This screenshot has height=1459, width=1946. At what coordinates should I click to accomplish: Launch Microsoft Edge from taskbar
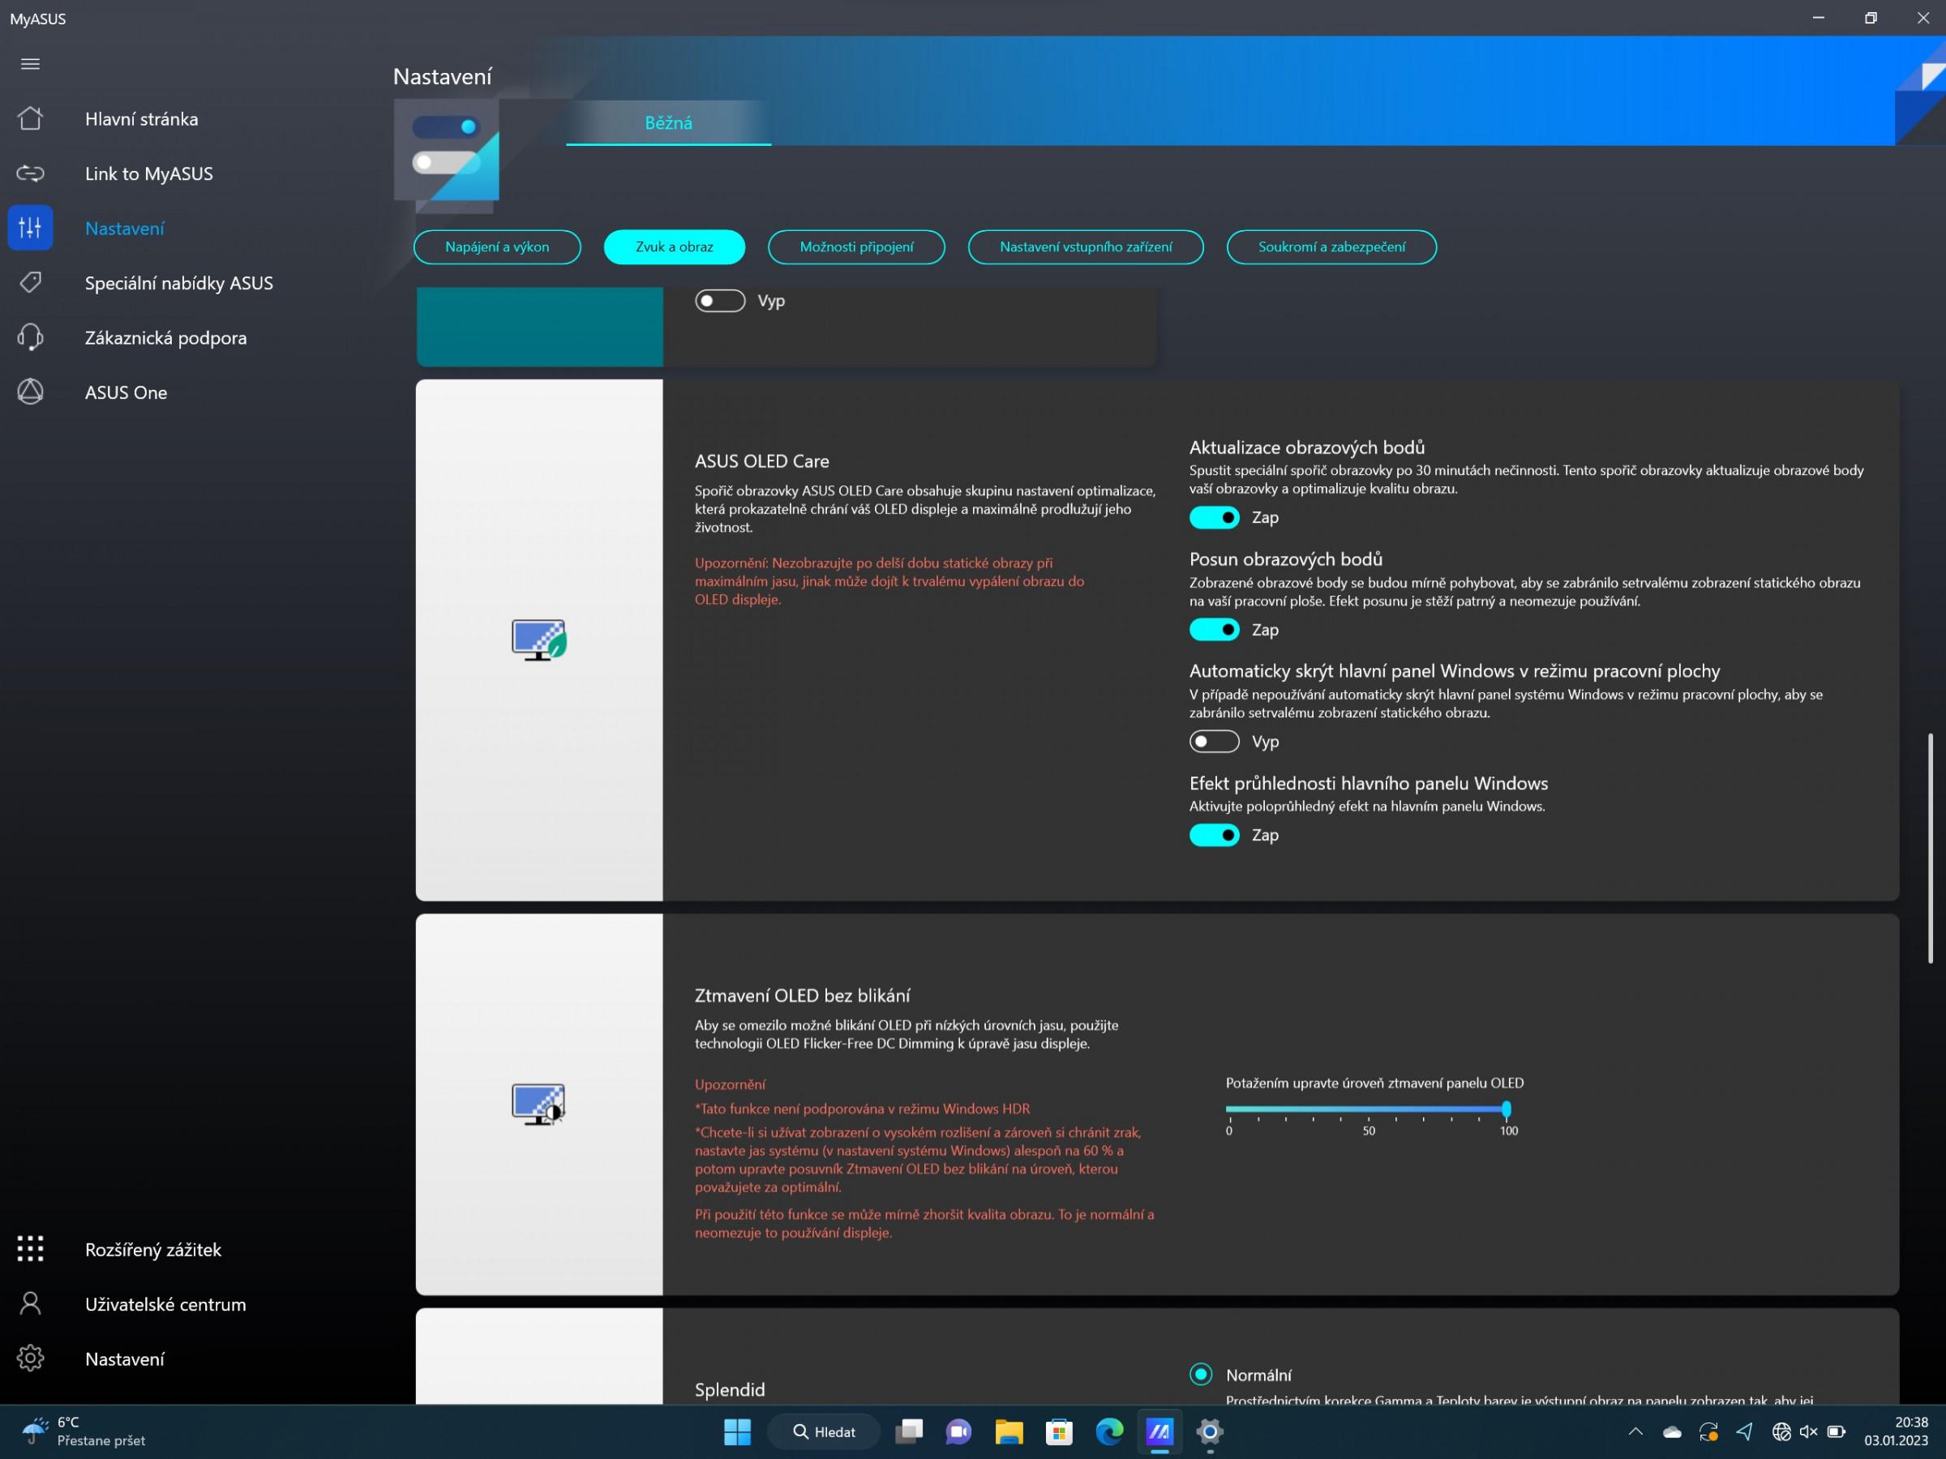coord(1108,1431)
